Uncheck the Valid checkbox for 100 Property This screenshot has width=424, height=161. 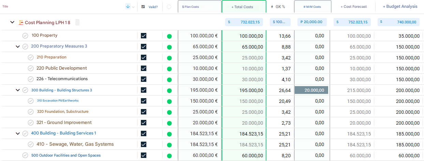[144, 36]
